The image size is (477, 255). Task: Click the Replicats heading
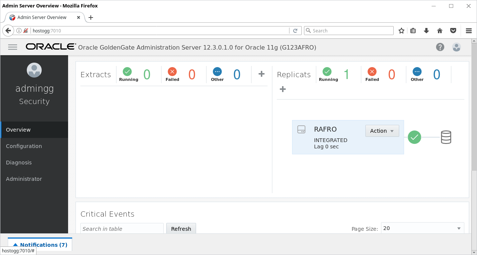pos(294,75)
